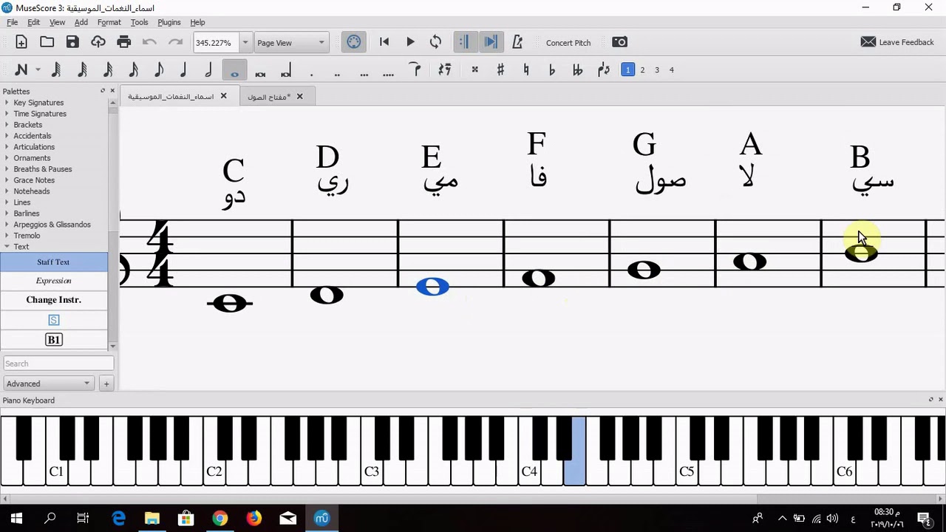Click the Save score icon
The height and width of the screenshot is (532, 946).
(x=72, y=42)
